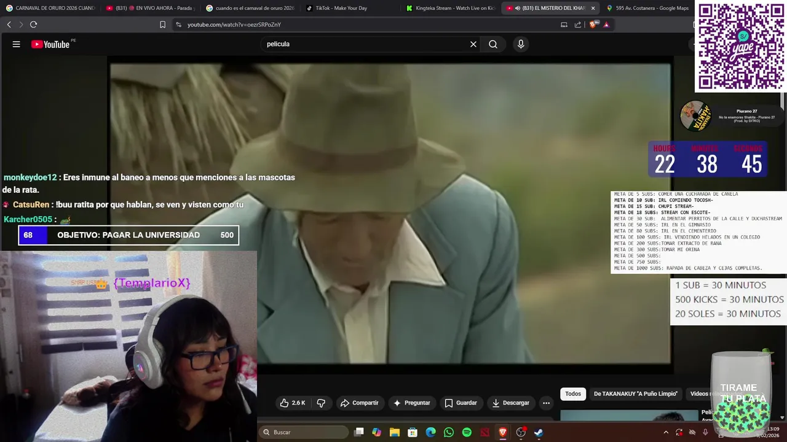Bookmark this page from the address bar
The height and width of the screenshot is (442, 787).
[x=162, y=25]
